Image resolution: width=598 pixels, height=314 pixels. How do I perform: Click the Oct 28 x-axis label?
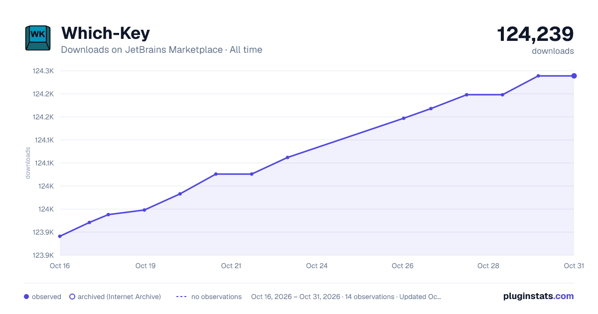point(488,266)
